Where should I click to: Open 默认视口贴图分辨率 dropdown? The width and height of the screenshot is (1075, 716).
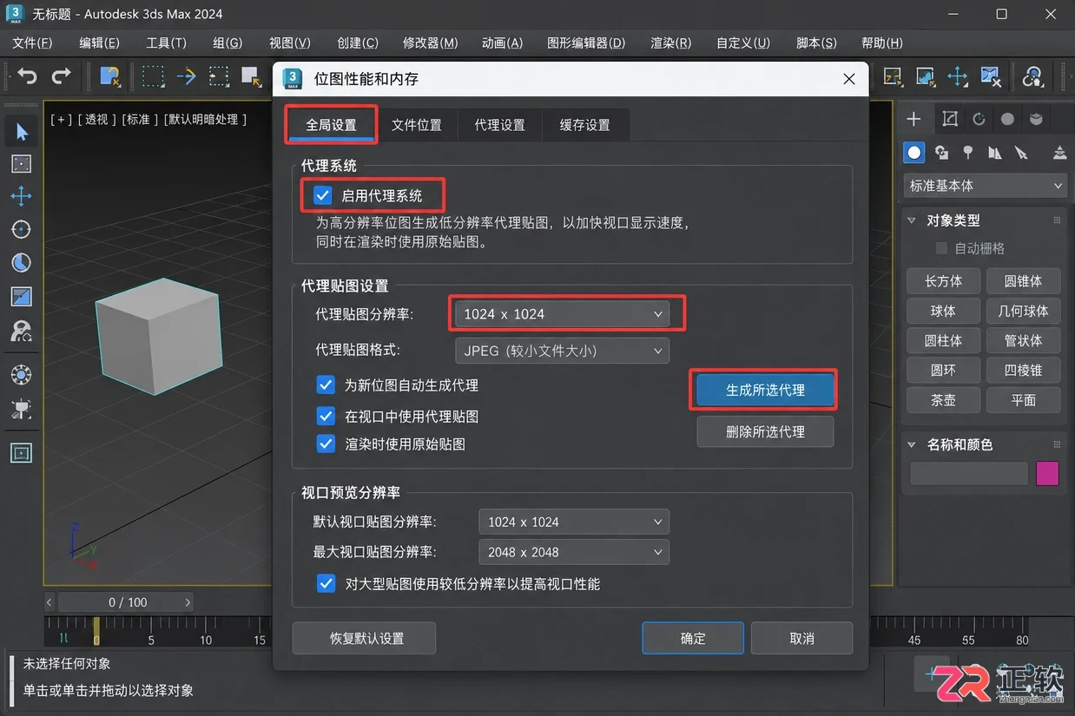pos(574,522)
